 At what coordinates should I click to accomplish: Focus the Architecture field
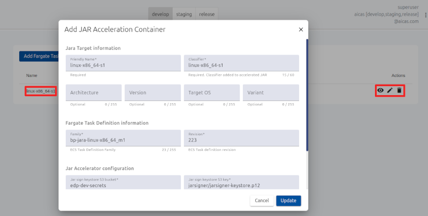coord(94,92)
